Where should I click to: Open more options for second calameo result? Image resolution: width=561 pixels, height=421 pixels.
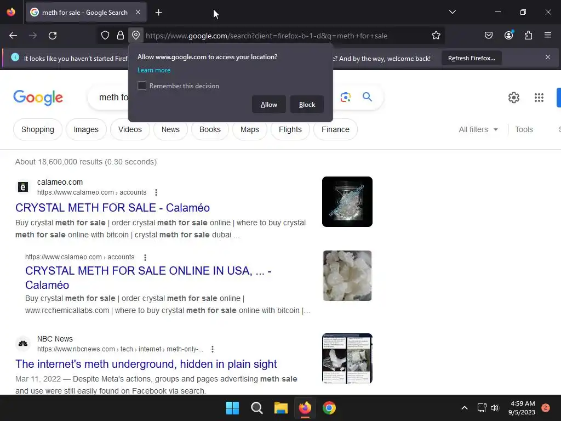145,258
